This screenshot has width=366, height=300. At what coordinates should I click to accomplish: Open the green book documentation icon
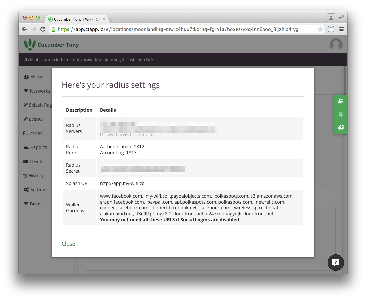pyautogui.click(x=341, y=101)
